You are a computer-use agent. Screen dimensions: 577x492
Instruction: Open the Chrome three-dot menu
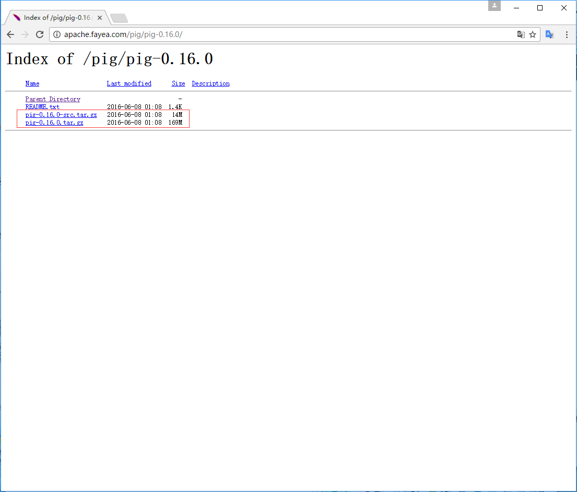(x=567, y=34)
